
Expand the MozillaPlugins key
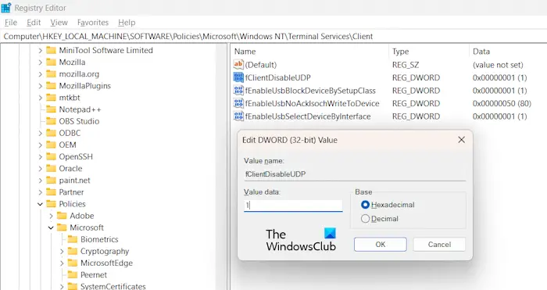[x=40, y=86]
